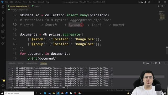
Task: Customize layout icon in title bar
Action: [149, 2]
